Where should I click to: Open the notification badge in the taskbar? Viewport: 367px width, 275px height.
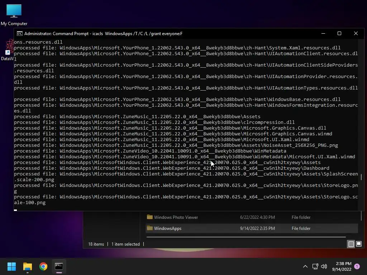click(x=357, y=266)
